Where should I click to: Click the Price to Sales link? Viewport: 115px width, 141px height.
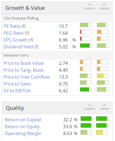coord(17,84)
